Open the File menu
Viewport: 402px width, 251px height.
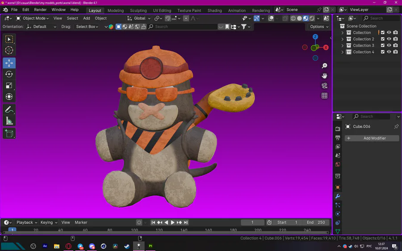click(x=14, y=10)
